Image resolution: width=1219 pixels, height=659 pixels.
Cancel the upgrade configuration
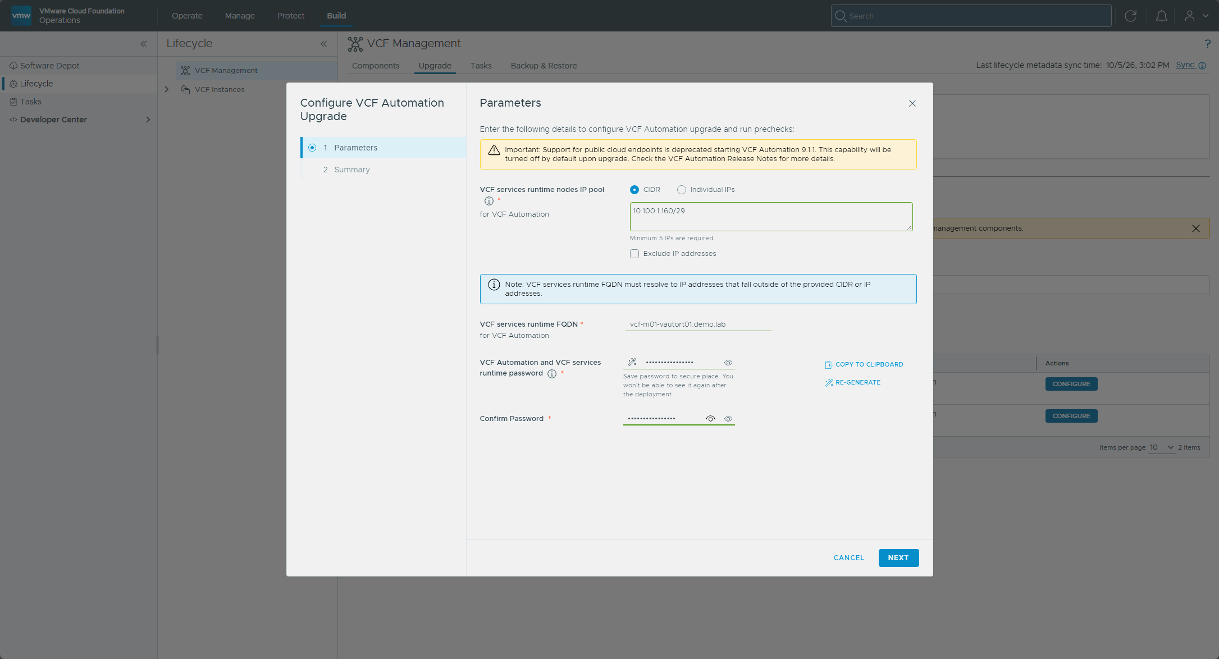tap(849, 558)
